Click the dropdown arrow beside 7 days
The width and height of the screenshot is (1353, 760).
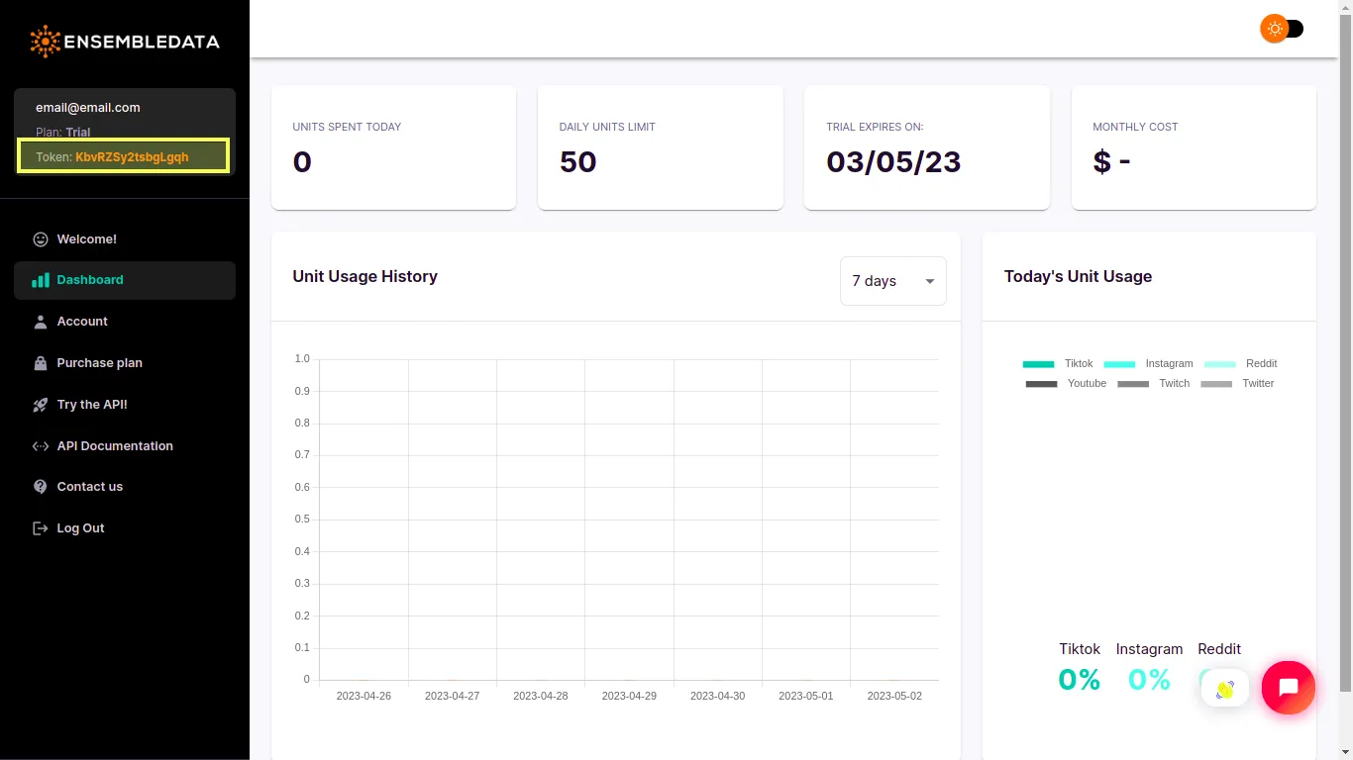(x=930, y=282)
